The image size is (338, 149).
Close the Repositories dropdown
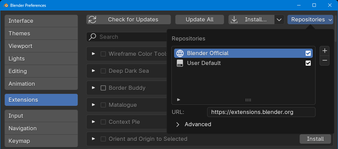tap(310, 20)
